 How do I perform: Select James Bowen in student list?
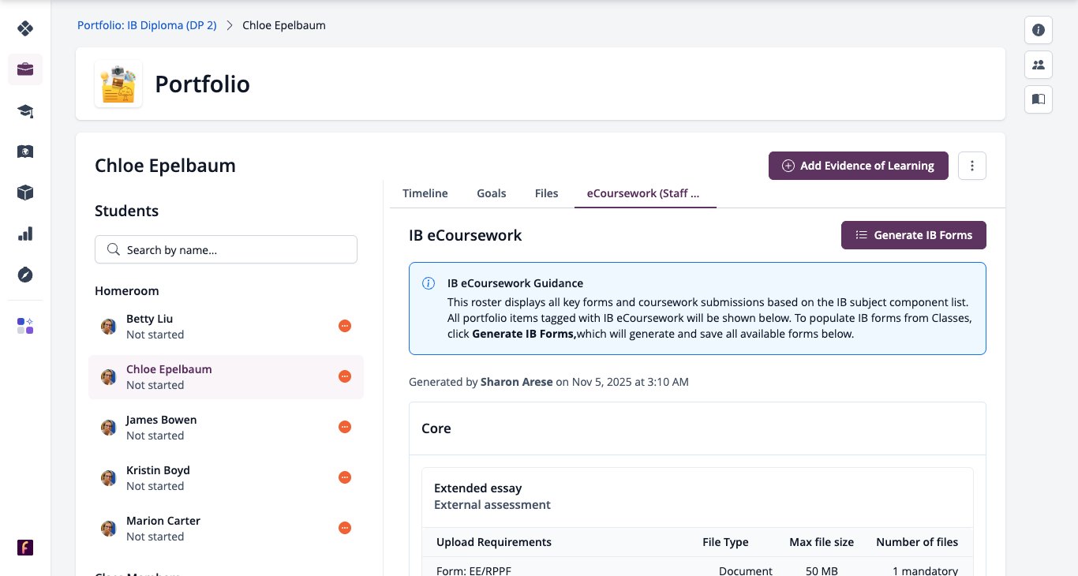tap(226, 427)
